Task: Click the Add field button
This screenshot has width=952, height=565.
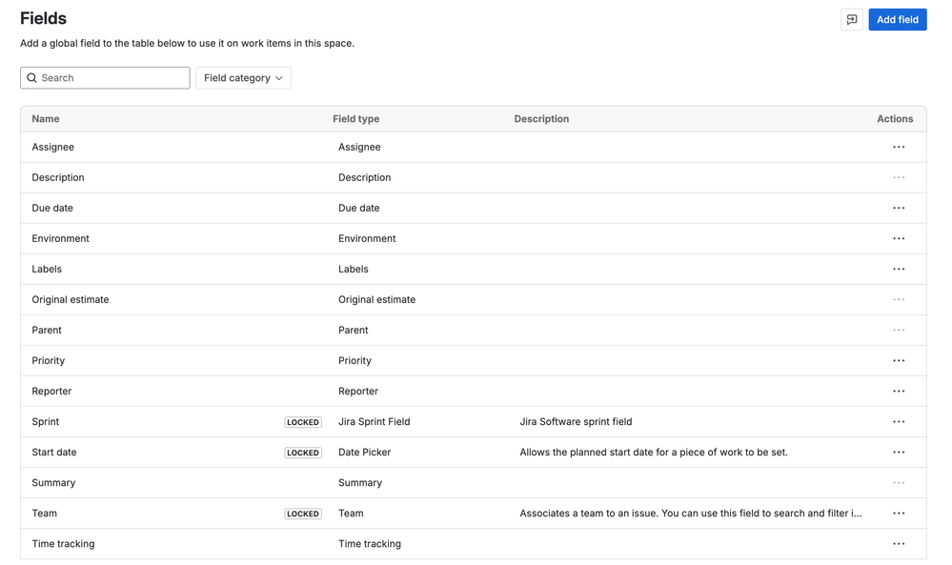Action: (897, 19)
